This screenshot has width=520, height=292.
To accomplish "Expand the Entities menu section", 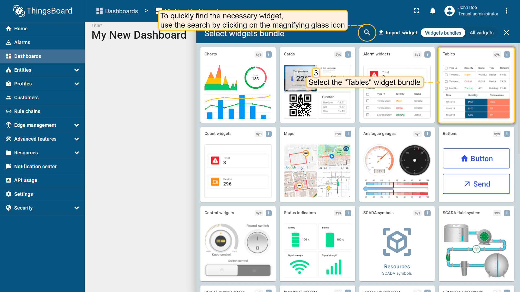I will (77, 70).
